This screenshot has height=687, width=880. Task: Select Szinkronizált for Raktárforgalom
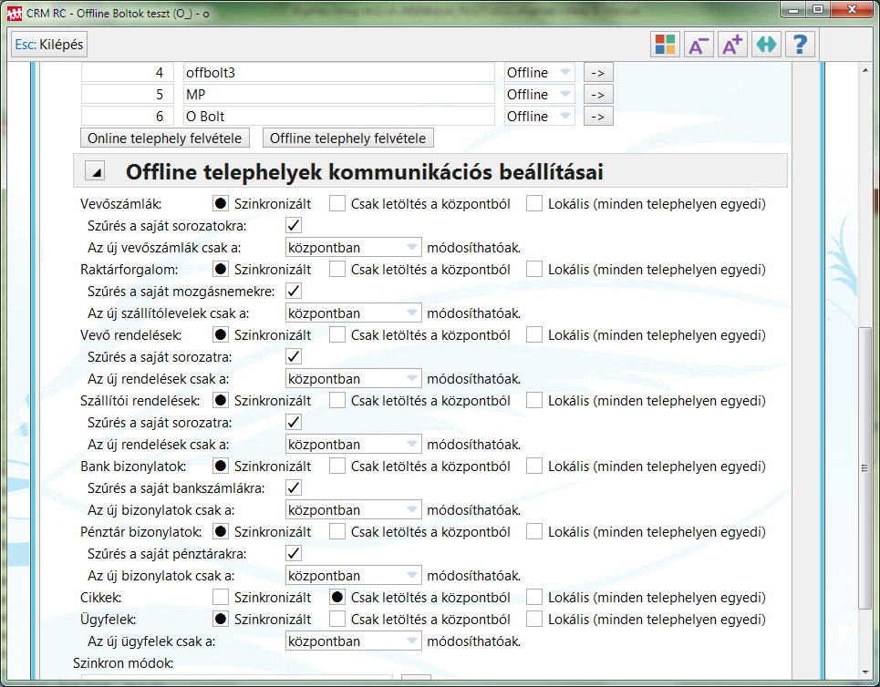coord(221,269)
